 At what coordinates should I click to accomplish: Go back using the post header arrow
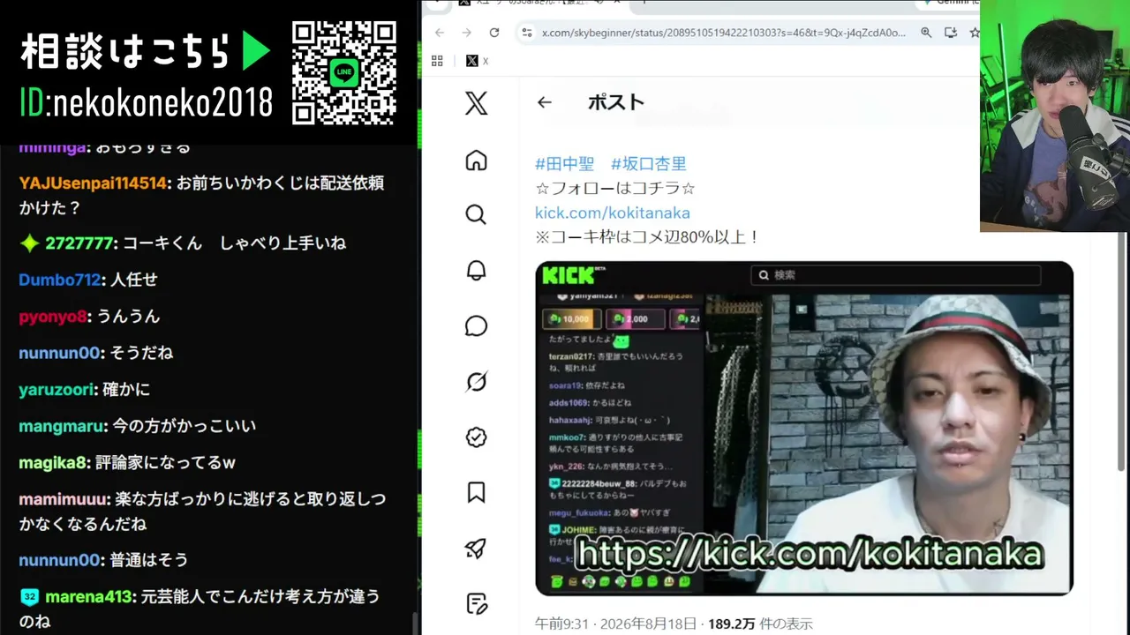544,102
